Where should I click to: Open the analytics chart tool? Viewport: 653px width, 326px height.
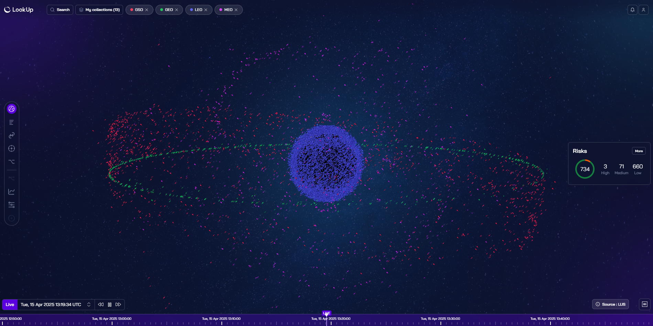click(11, 192)
